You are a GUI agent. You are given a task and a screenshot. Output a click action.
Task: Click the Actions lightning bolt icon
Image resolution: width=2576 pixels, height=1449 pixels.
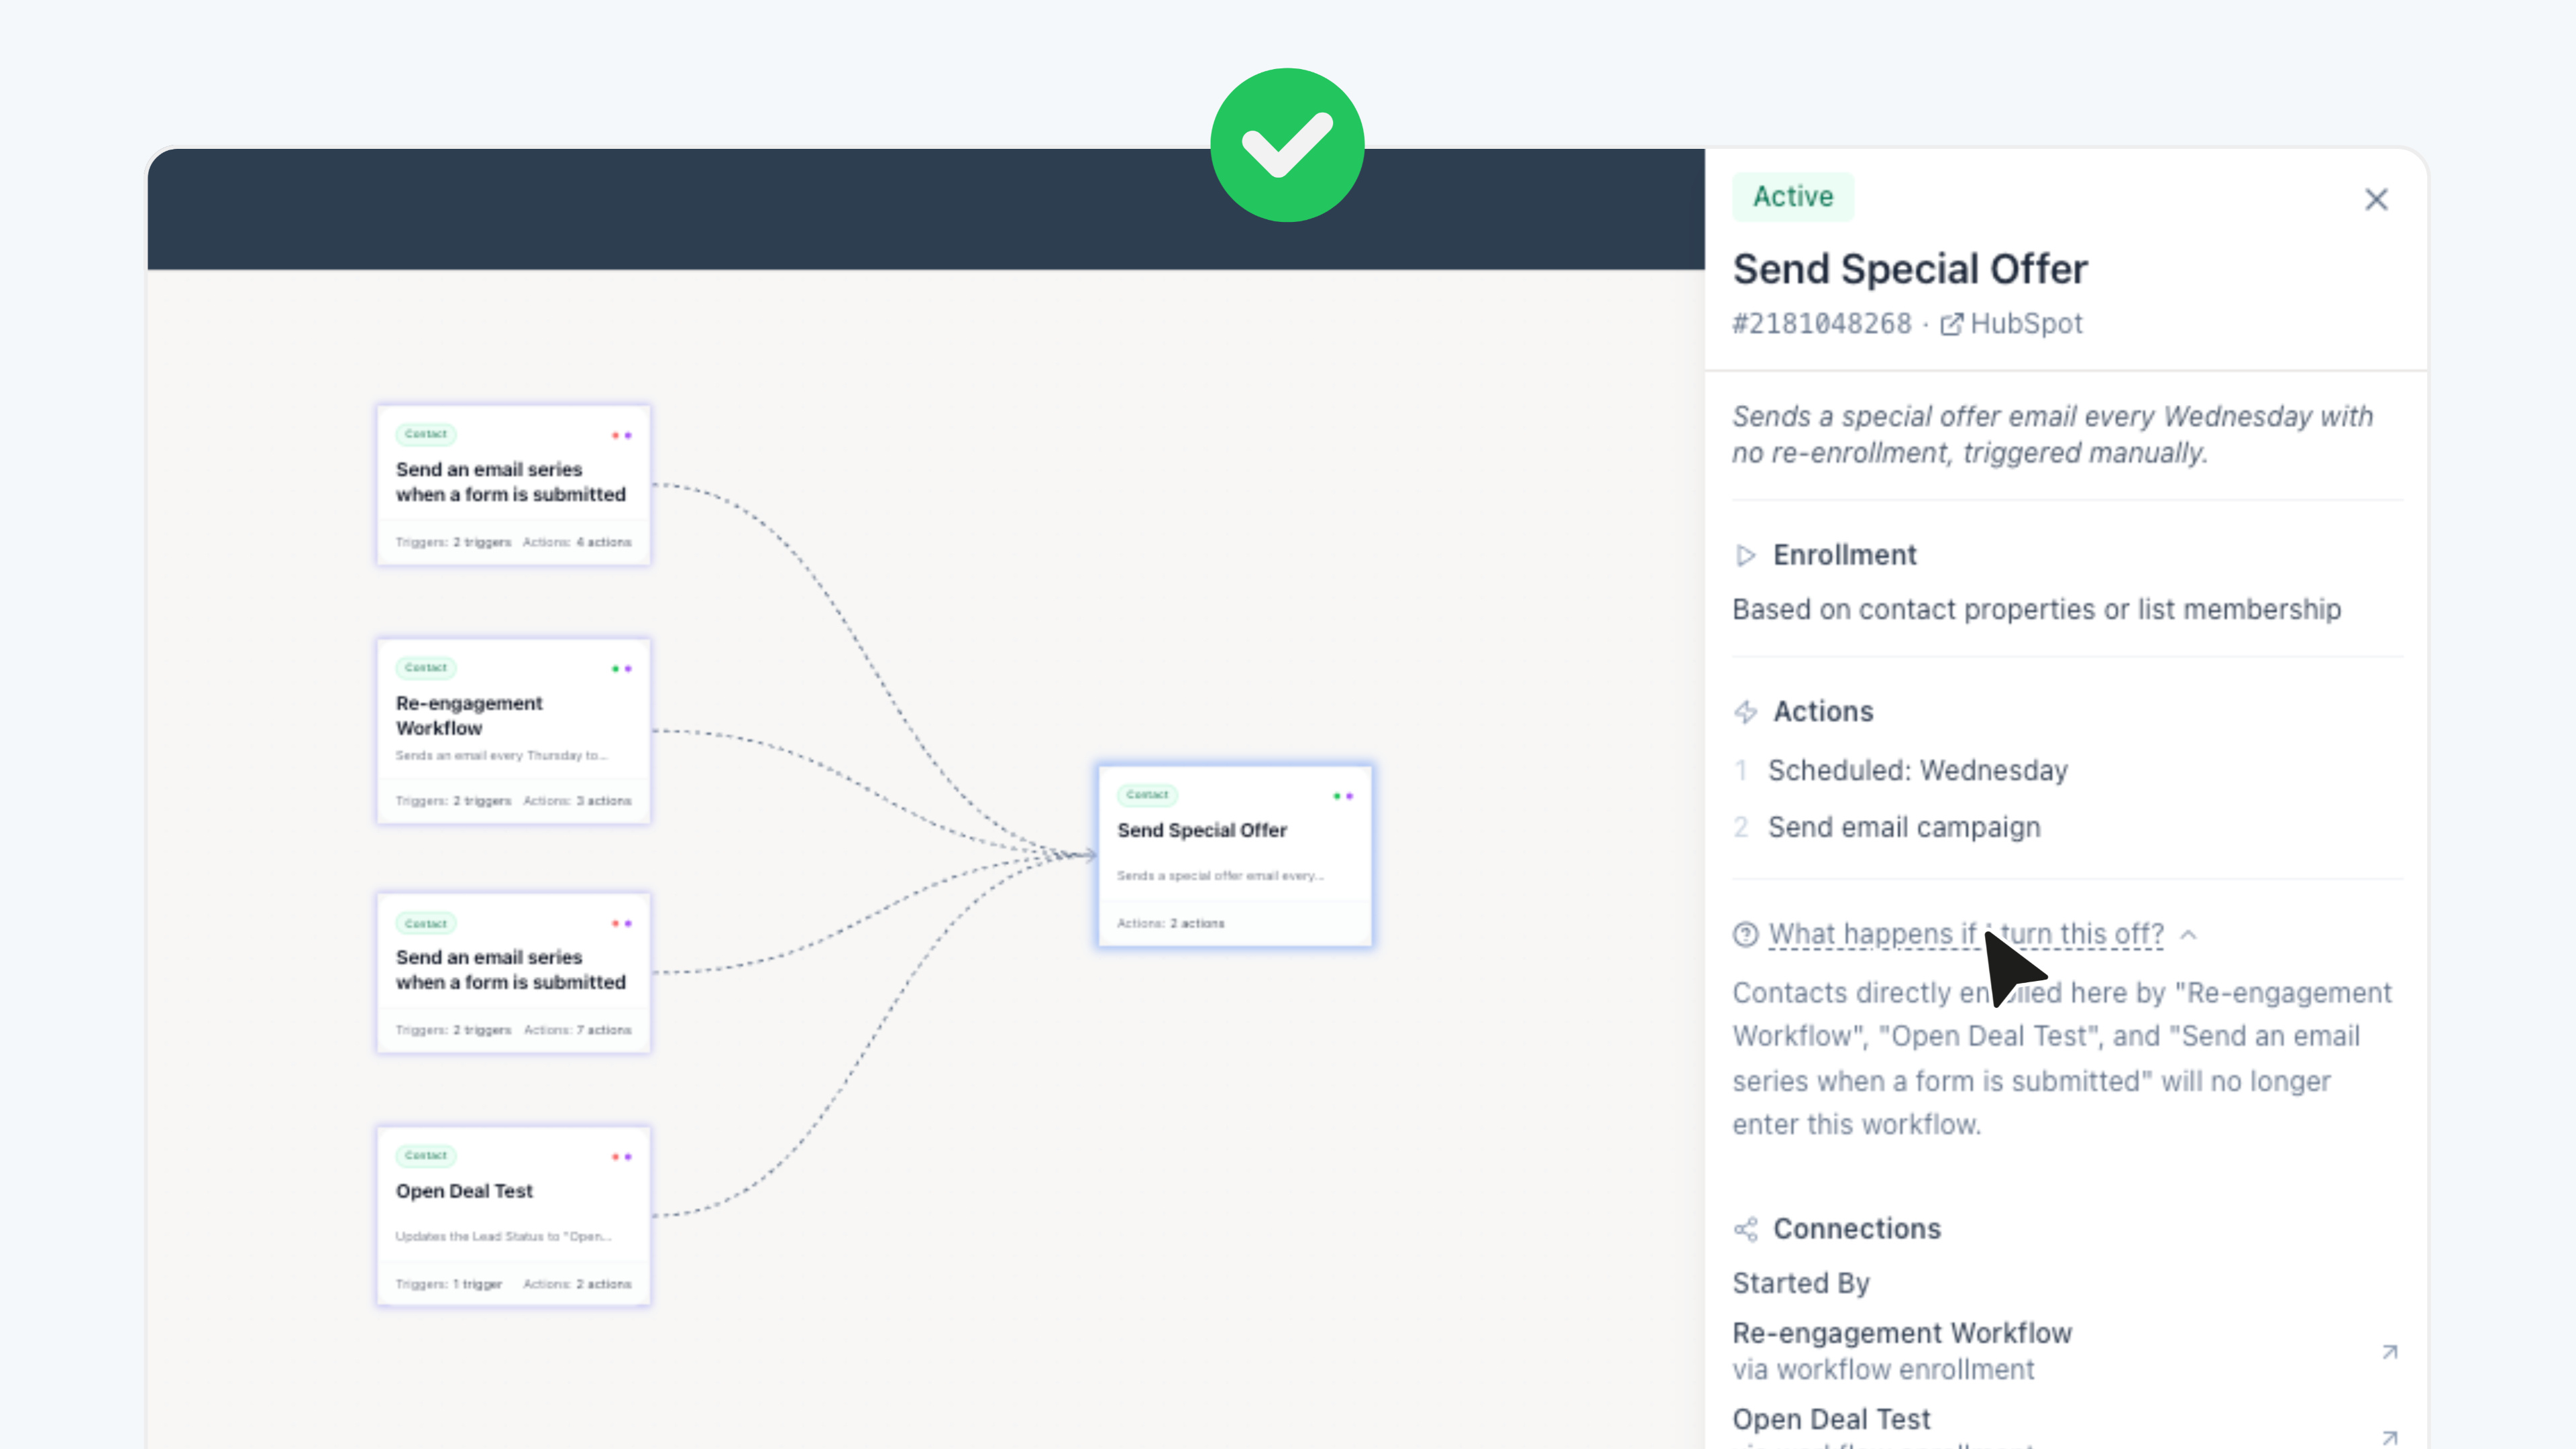coord(1746,711)
